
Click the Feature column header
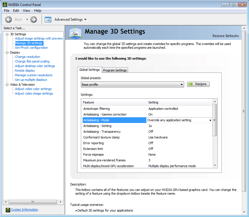click(x=114, y=102)
